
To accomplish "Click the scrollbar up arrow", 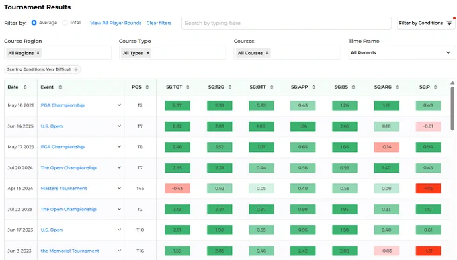I will click(452, 83).
